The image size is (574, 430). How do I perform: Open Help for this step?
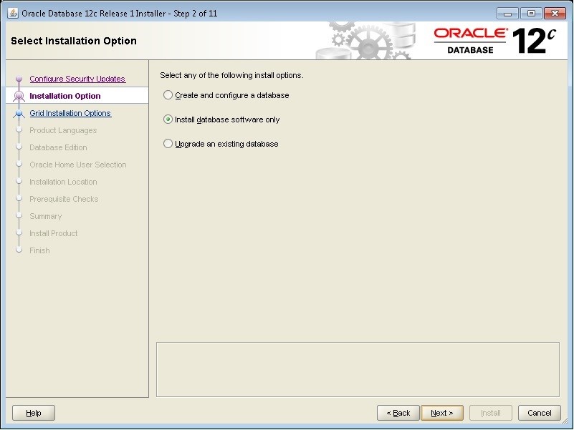pos(33,413)
